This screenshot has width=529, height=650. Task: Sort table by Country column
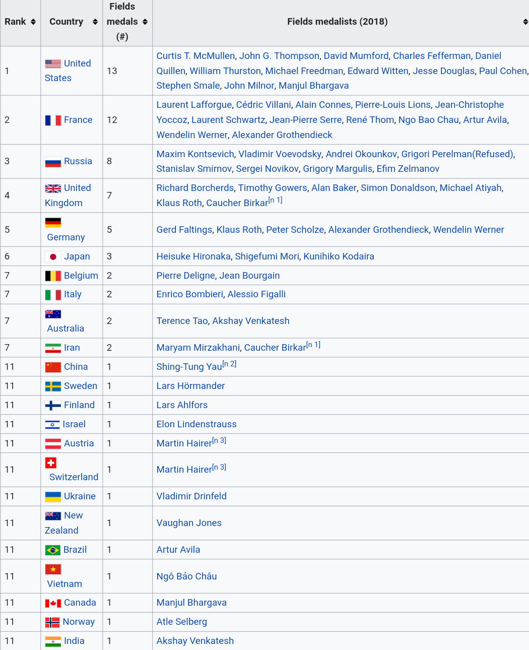click(x=95, y=22)
